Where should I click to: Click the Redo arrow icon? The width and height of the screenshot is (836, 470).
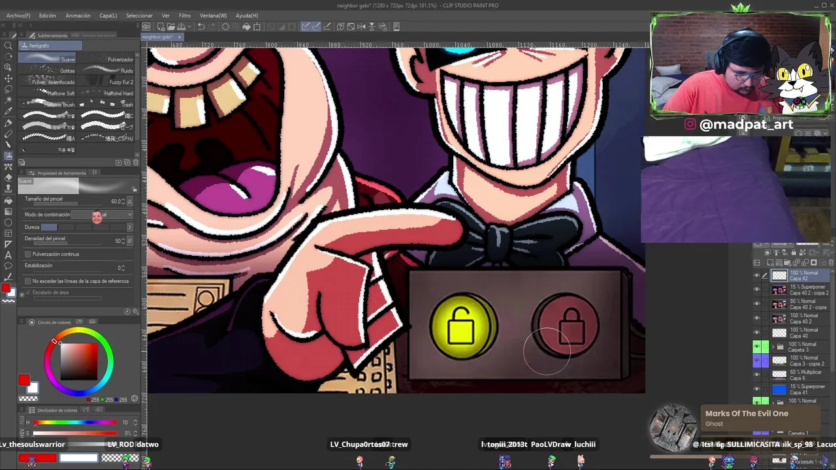pyautogui.click(x=211, y=27)
